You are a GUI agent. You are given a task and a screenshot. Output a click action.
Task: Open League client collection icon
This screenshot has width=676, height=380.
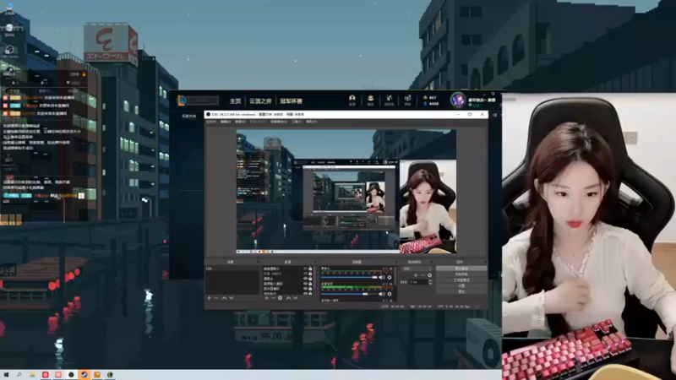click(370, 100)
